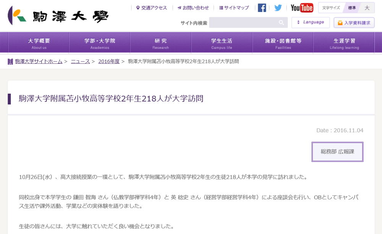The width and height of the screenshot is (382, 234).
Task: Go to ニュース breadcrumb link
Action: pyautogui.click(x=80, y=61)
